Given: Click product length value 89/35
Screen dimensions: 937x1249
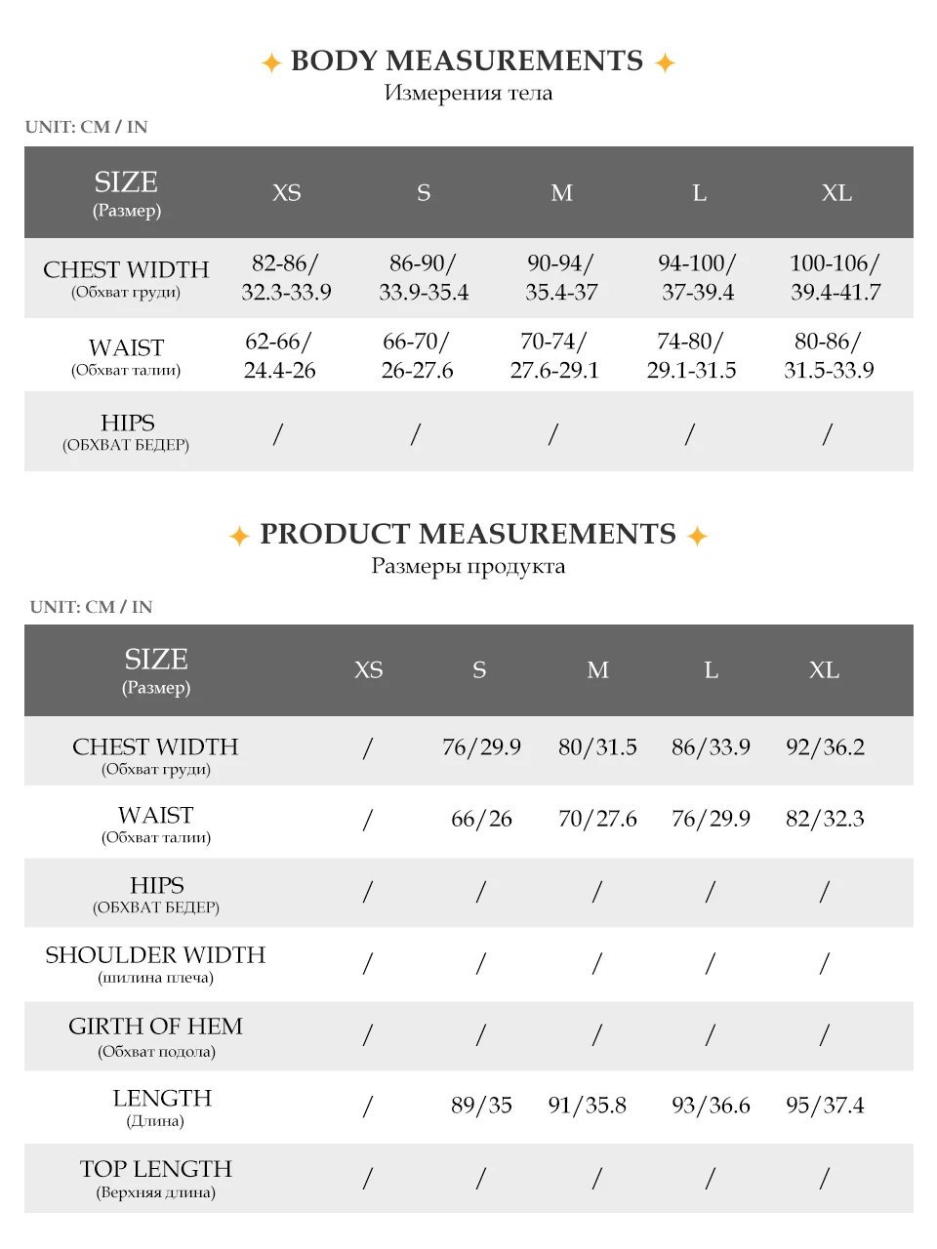Looking at the screenshot, I should point(481,1106).
